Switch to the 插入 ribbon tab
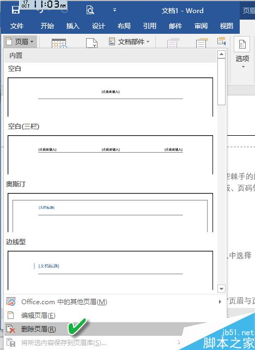255x350 pixels. click(x=72, y=26)
